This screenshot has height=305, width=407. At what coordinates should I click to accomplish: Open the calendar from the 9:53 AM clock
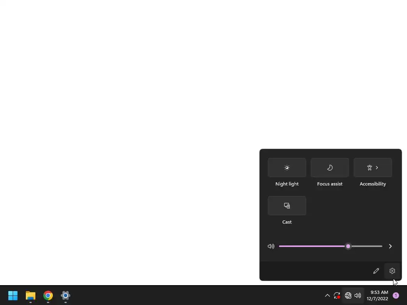[378, 295]
